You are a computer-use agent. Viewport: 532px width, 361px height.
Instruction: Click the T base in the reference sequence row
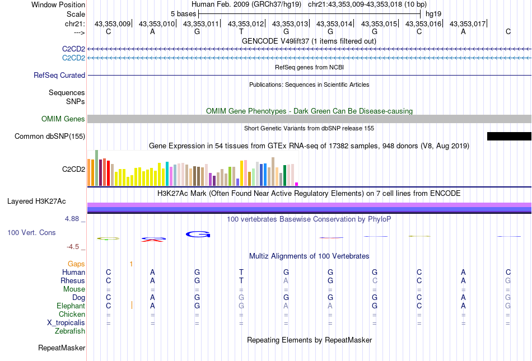(241, 31)
